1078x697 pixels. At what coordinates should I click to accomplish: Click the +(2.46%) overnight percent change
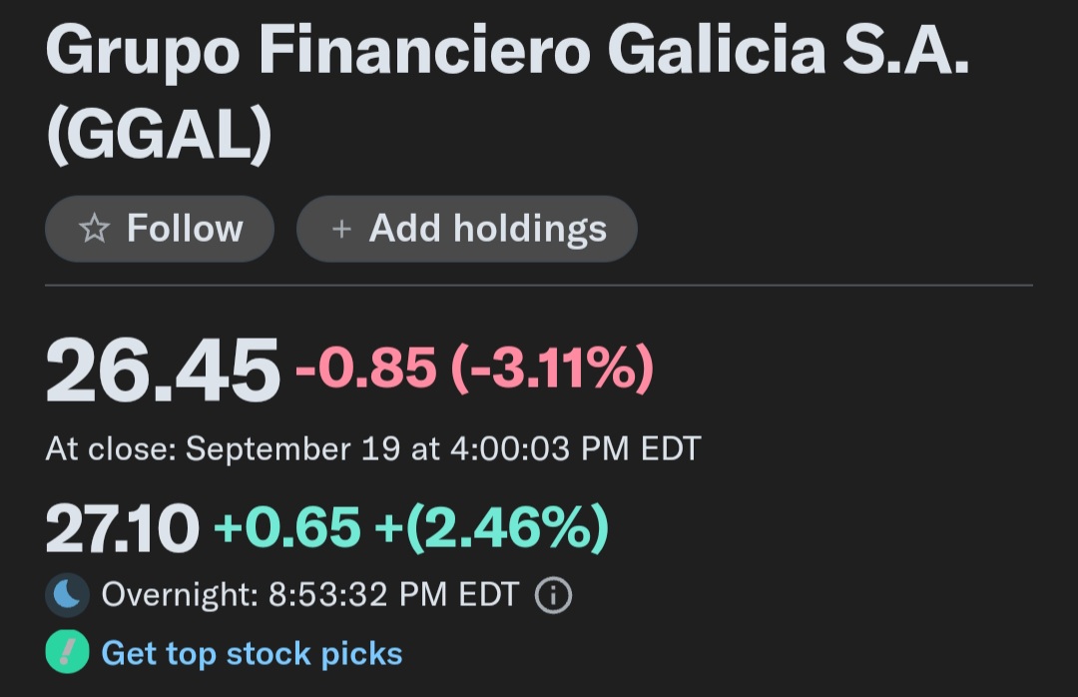tap(491, 527)
